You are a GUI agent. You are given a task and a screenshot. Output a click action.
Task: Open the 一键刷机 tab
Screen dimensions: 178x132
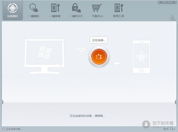point(34,10)
